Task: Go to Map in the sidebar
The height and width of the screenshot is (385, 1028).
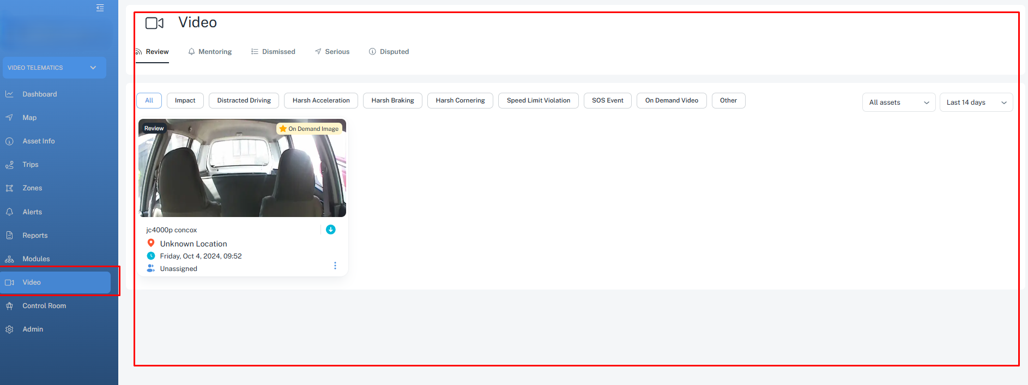Action: [x=29, y=118]
